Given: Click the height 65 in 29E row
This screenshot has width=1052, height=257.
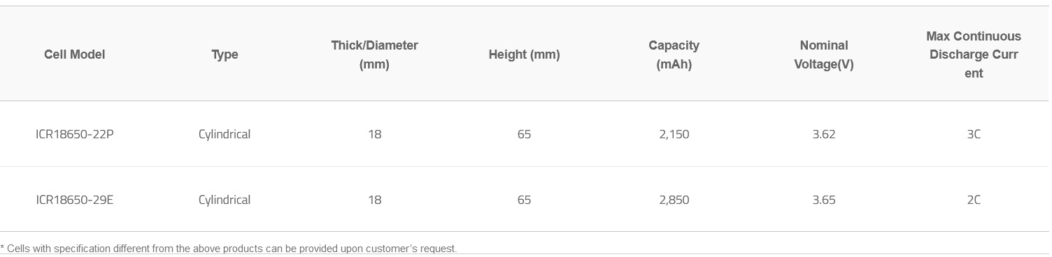Looking at the screenshot, I should [525, 200].
